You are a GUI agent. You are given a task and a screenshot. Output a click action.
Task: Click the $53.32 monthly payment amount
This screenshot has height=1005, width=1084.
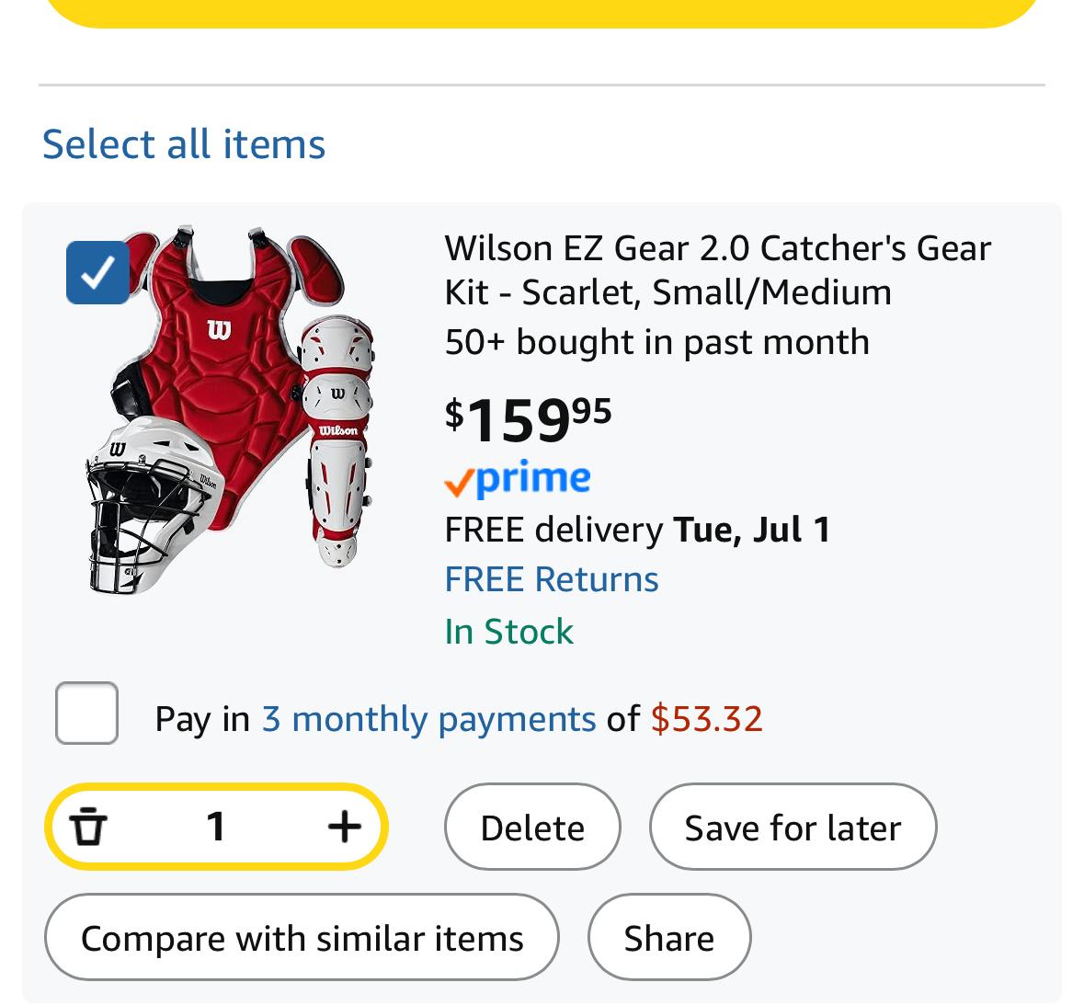click(x=706, y=719)
